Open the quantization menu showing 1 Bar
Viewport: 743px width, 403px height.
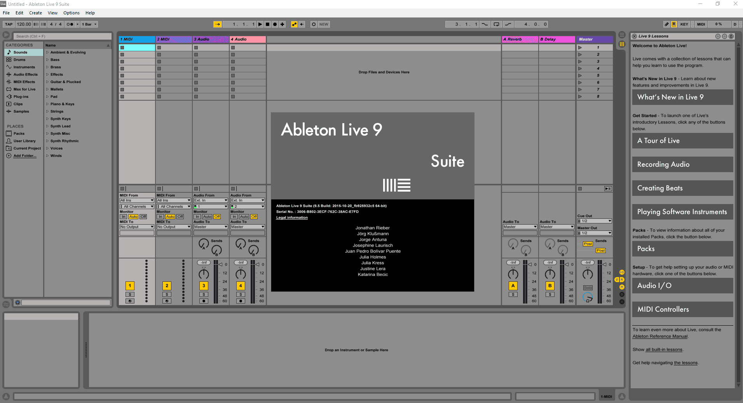[x=89, y=24]
